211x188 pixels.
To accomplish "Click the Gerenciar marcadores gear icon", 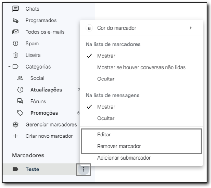I will pyautogui.click(x=15, y=124).
